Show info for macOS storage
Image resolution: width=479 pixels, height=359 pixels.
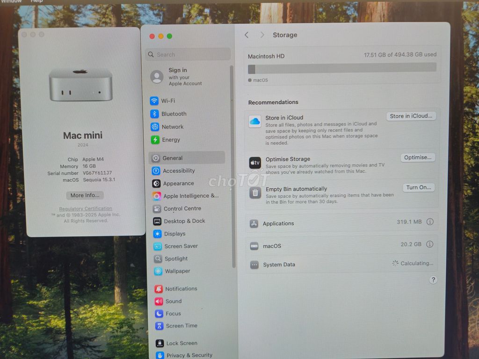[429, 244]
